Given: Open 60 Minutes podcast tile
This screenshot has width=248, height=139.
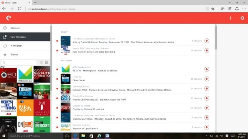Looking at the screenshot, I should pos(8,74).
